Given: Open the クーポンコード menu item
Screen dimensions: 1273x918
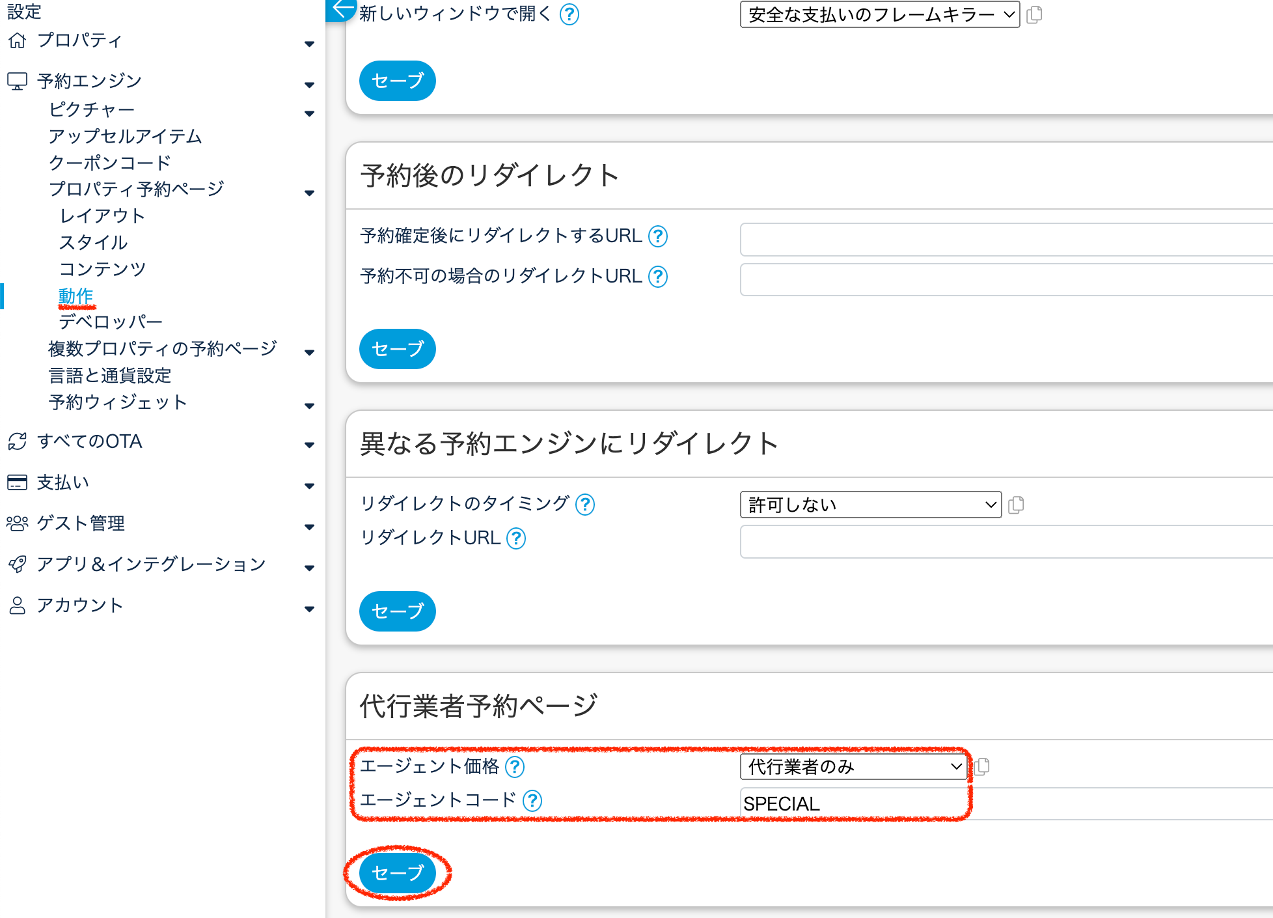Looking at the screenshot, I should pos(109,163).
